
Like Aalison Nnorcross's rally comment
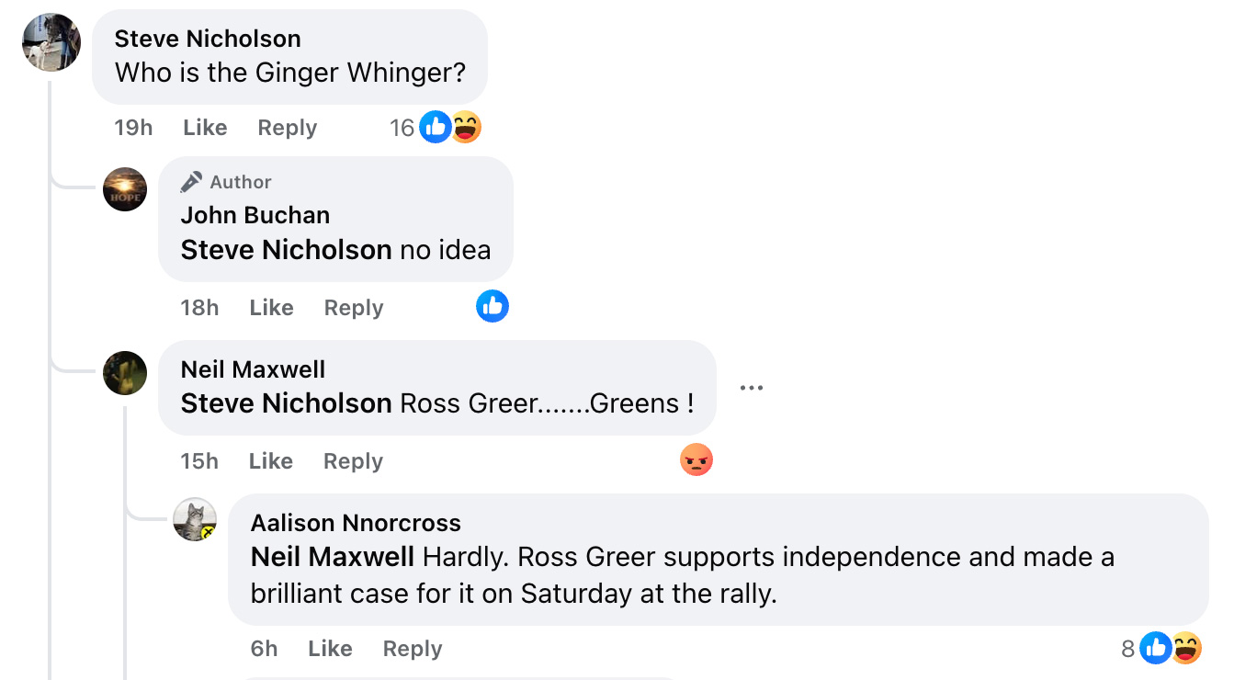330,649
